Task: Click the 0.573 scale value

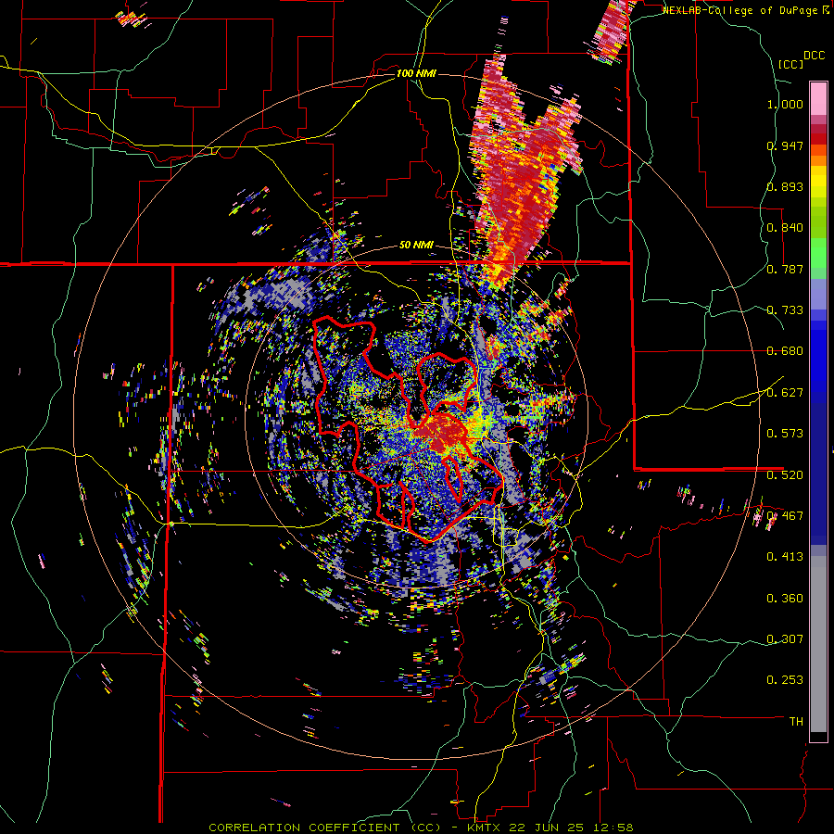Action: (x=785, y=434)
